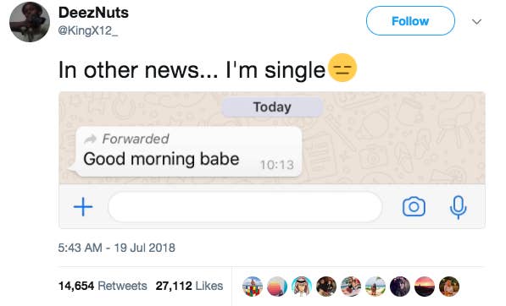
Task: Tap the plus attachment icon
Action: 83,206
